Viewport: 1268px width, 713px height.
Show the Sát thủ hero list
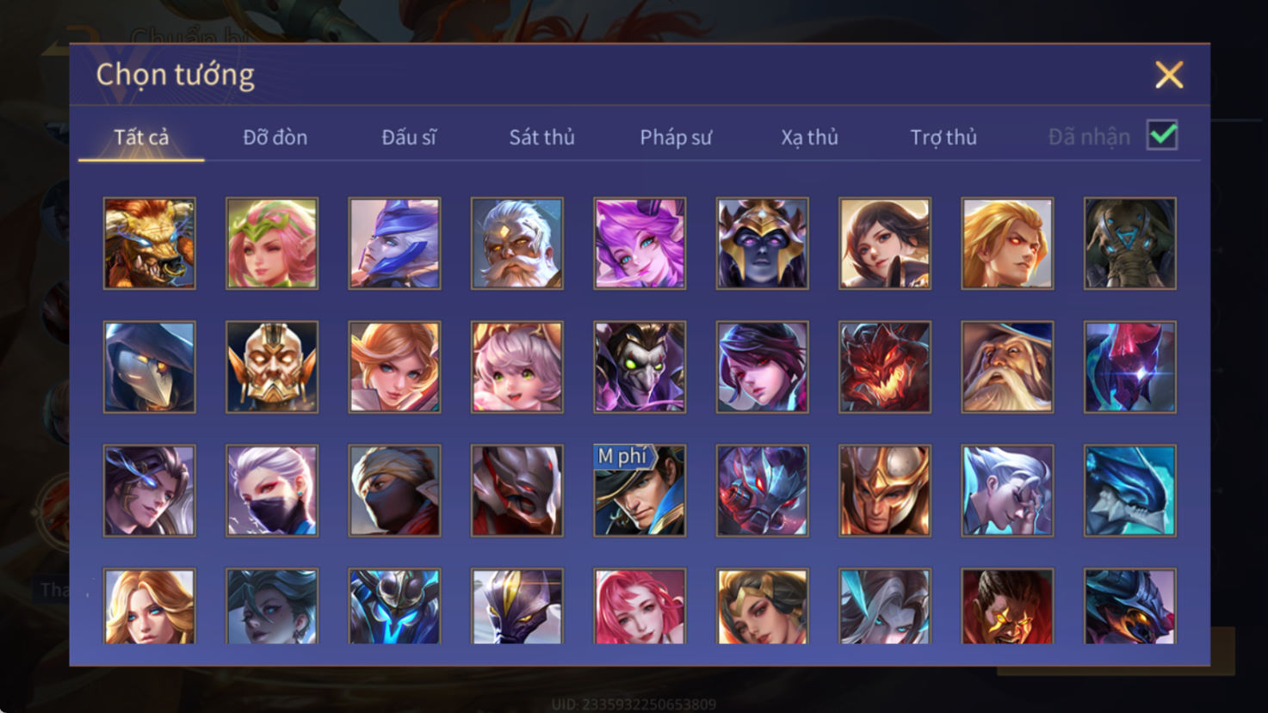point(541,137)
